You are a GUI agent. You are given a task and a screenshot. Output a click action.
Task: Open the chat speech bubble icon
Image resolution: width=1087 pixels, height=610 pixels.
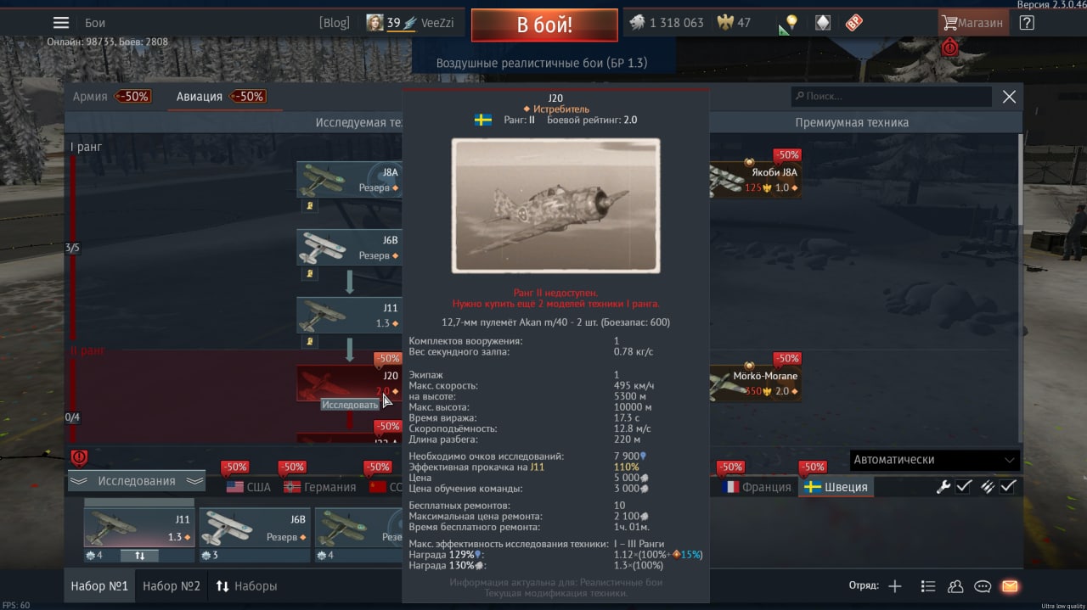pos(983,586)
